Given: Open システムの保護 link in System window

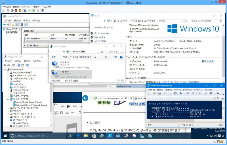Looking at the screenshot, I should tap(100, 41).
